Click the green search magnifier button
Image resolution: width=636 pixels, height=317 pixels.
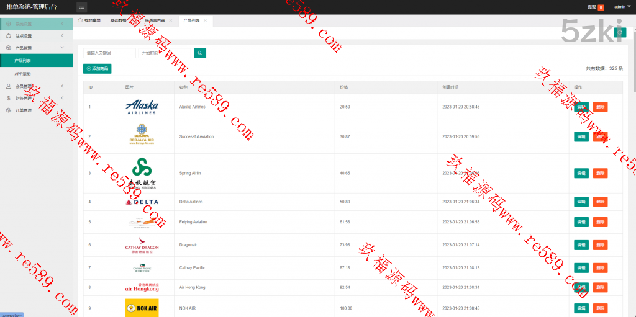(x=199, y=53)
